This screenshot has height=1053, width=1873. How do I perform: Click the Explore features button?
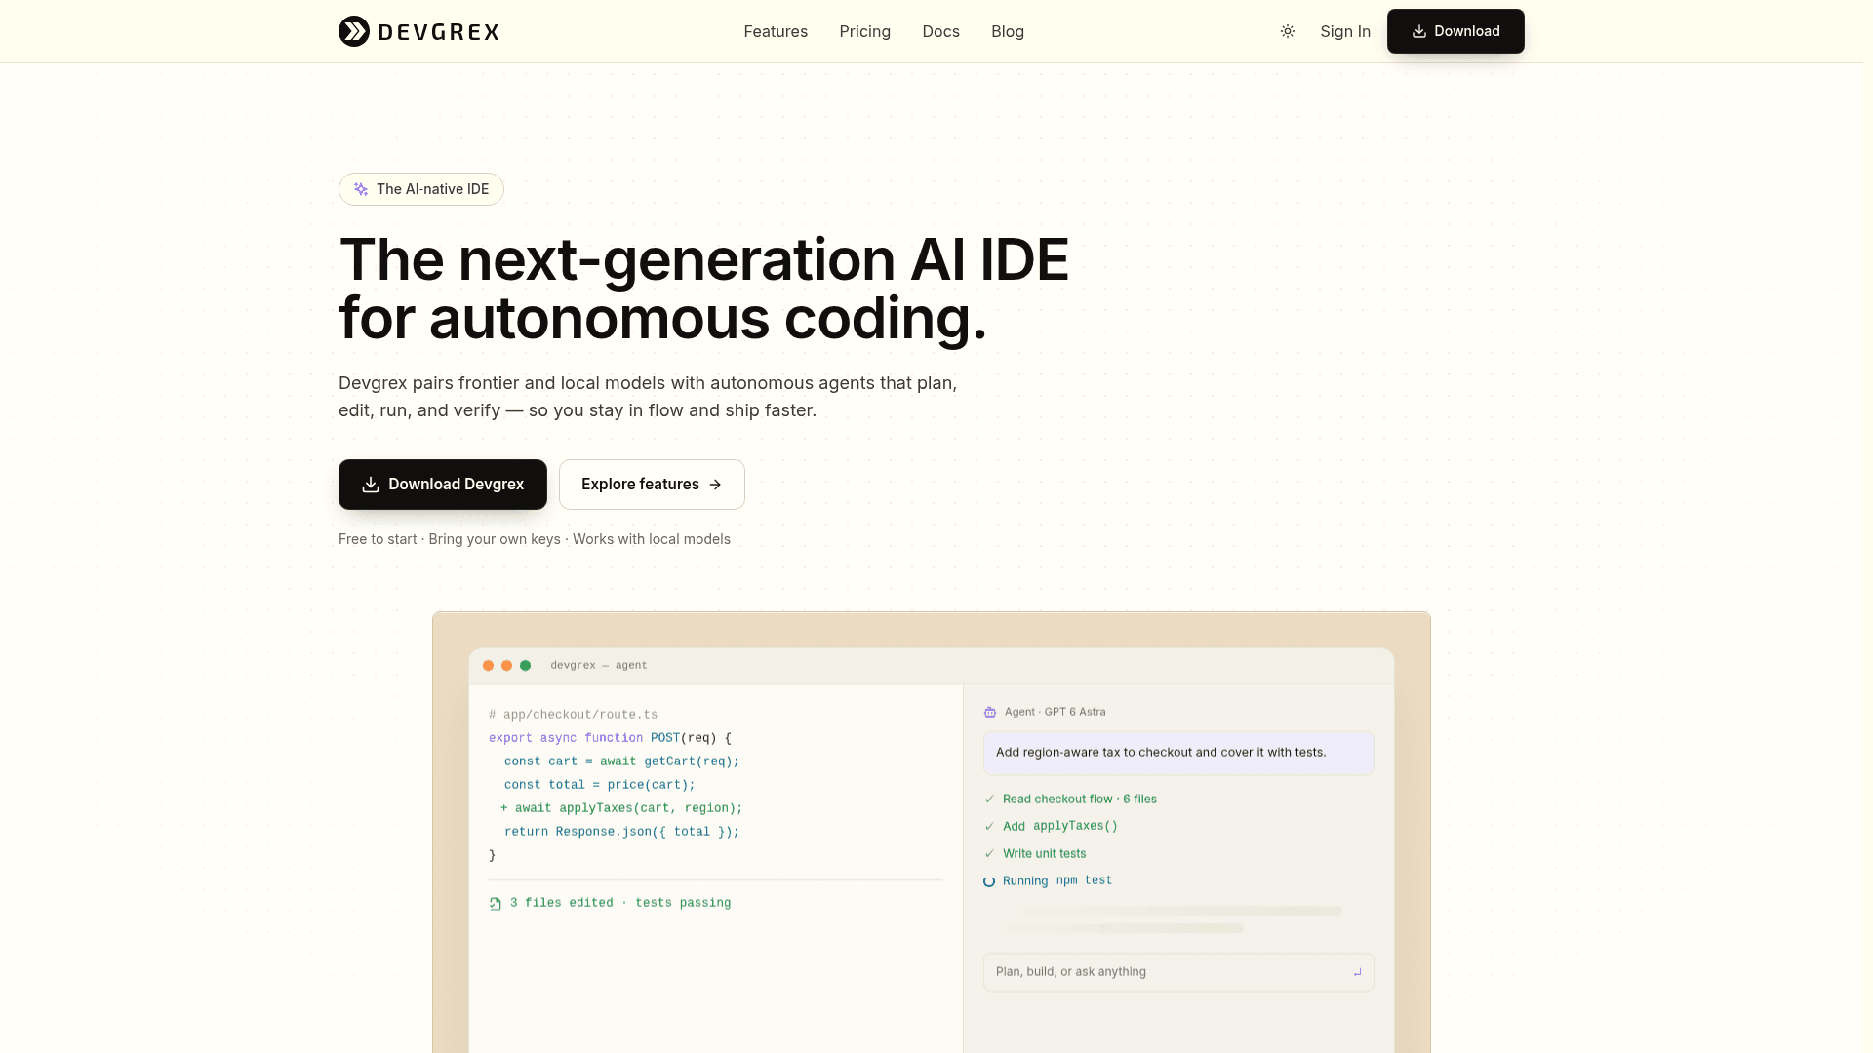pyautogui.click(x=652, y=485)
